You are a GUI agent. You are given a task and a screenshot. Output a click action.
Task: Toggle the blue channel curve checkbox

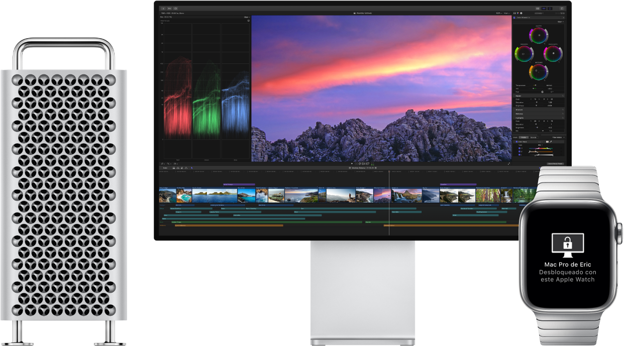(x=519, y=155)
